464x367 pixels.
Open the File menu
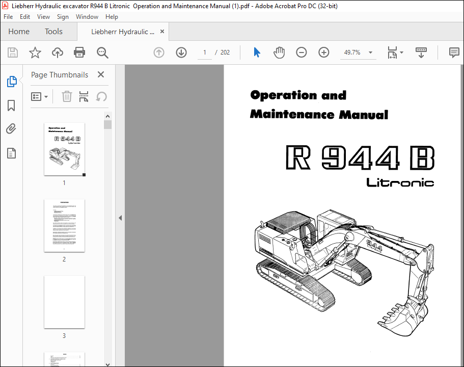8,17
